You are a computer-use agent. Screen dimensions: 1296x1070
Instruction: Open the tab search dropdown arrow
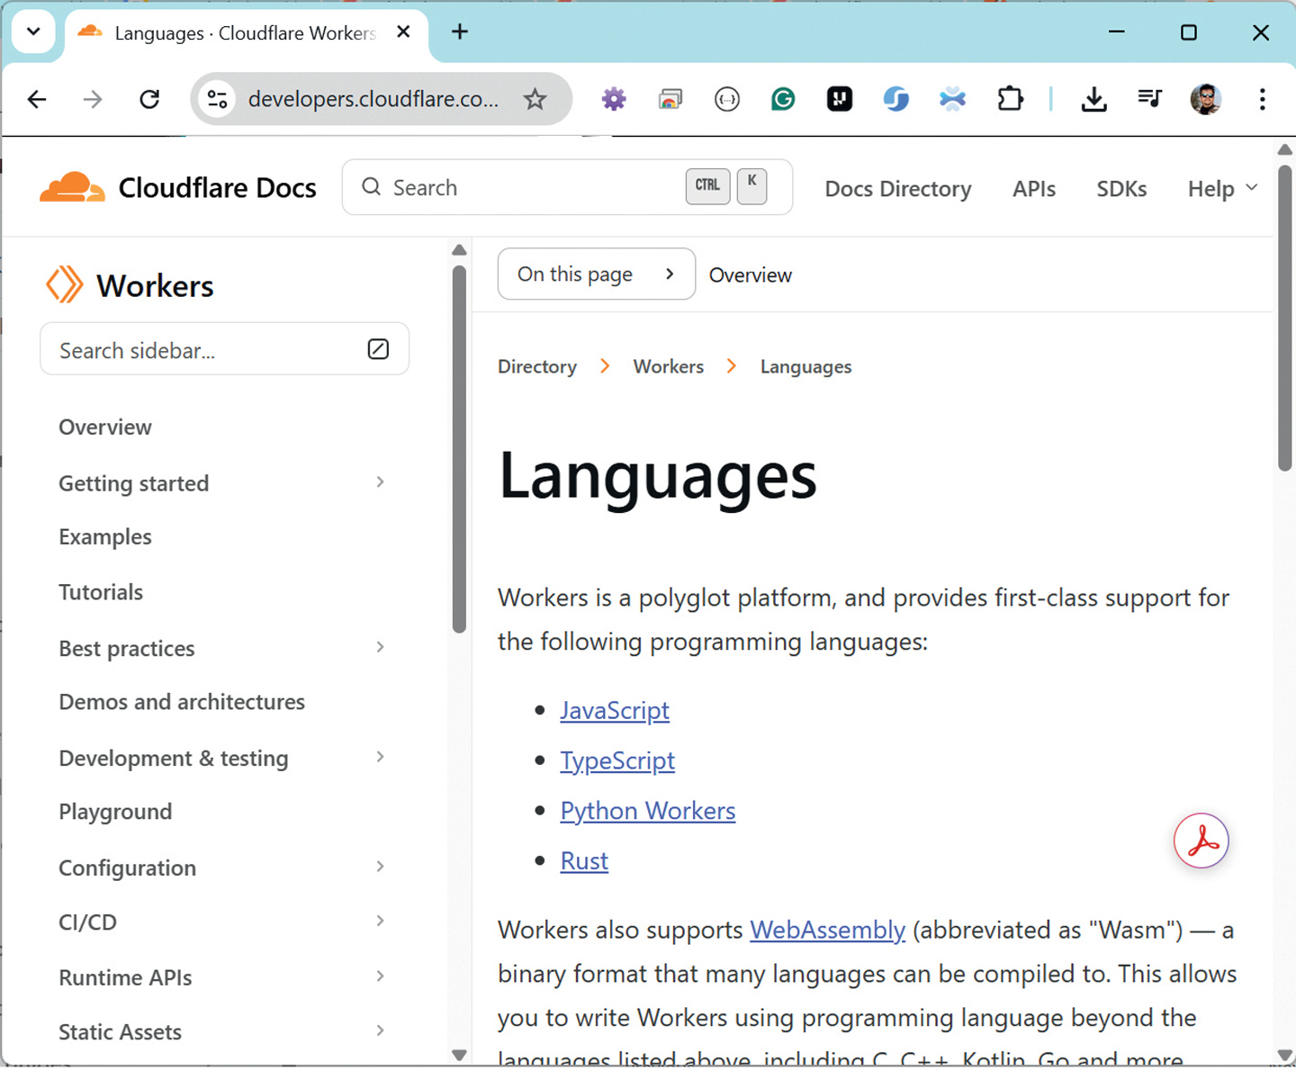[x=33, y=32]
